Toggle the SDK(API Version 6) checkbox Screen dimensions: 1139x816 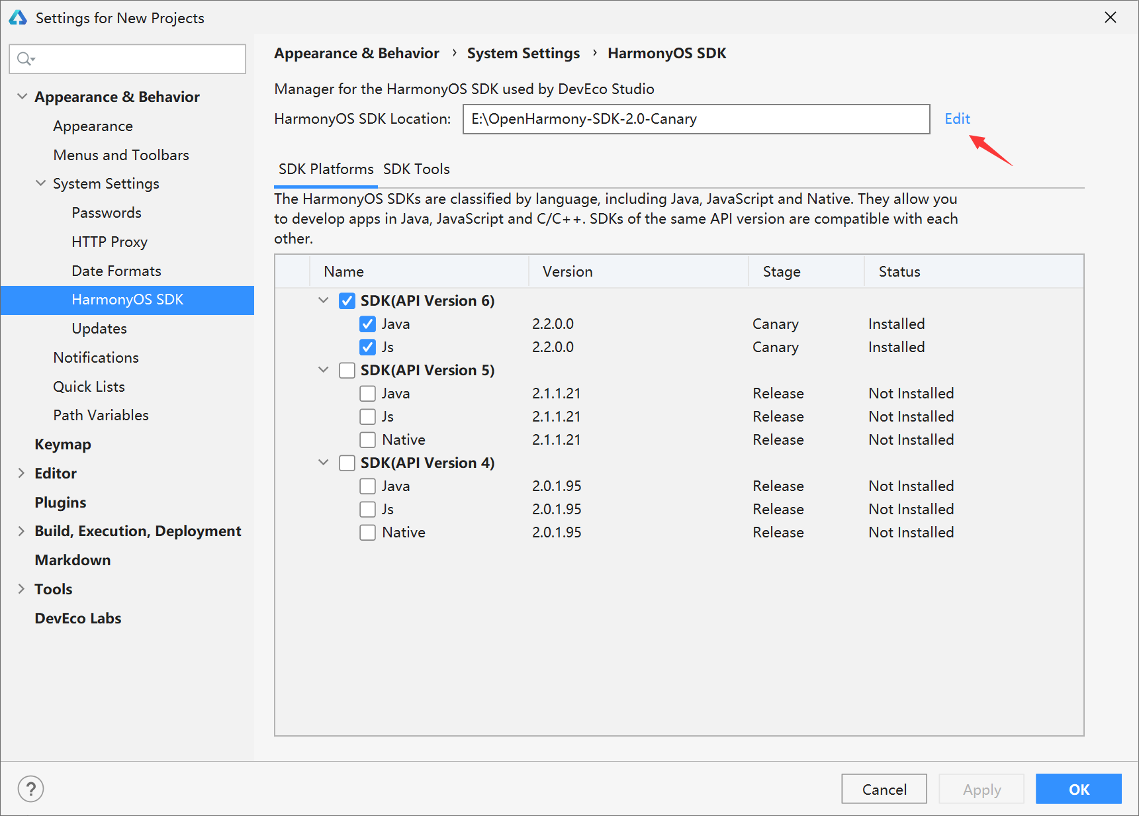[x=347, y=301]
